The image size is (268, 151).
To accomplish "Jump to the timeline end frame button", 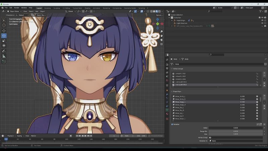I will 91,136.
